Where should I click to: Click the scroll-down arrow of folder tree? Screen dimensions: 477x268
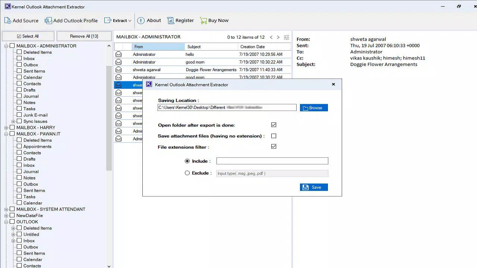coord(109,266)
